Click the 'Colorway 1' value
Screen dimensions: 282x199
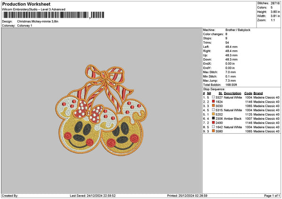click(24, 26)
